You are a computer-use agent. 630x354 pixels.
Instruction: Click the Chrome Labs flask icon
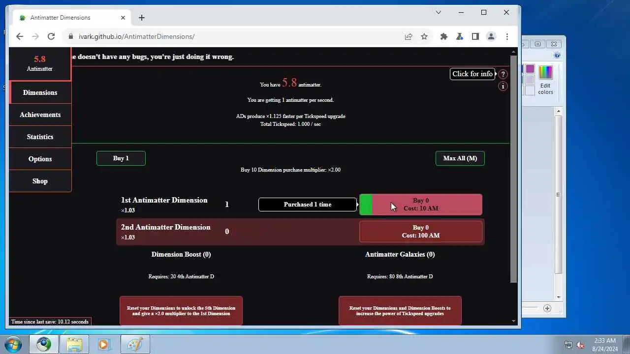point(460,36)
